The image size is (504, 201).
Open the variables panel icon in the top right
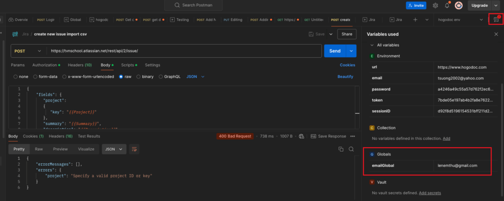(496, 20)
